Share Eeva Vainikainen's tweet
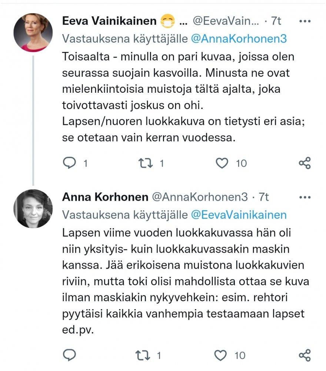 [305, 163]
